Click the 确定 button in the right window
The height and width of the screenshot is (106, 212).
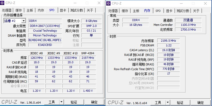click(201, 102)
